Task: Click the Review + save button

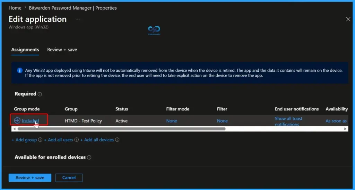Action: [30, 178]
